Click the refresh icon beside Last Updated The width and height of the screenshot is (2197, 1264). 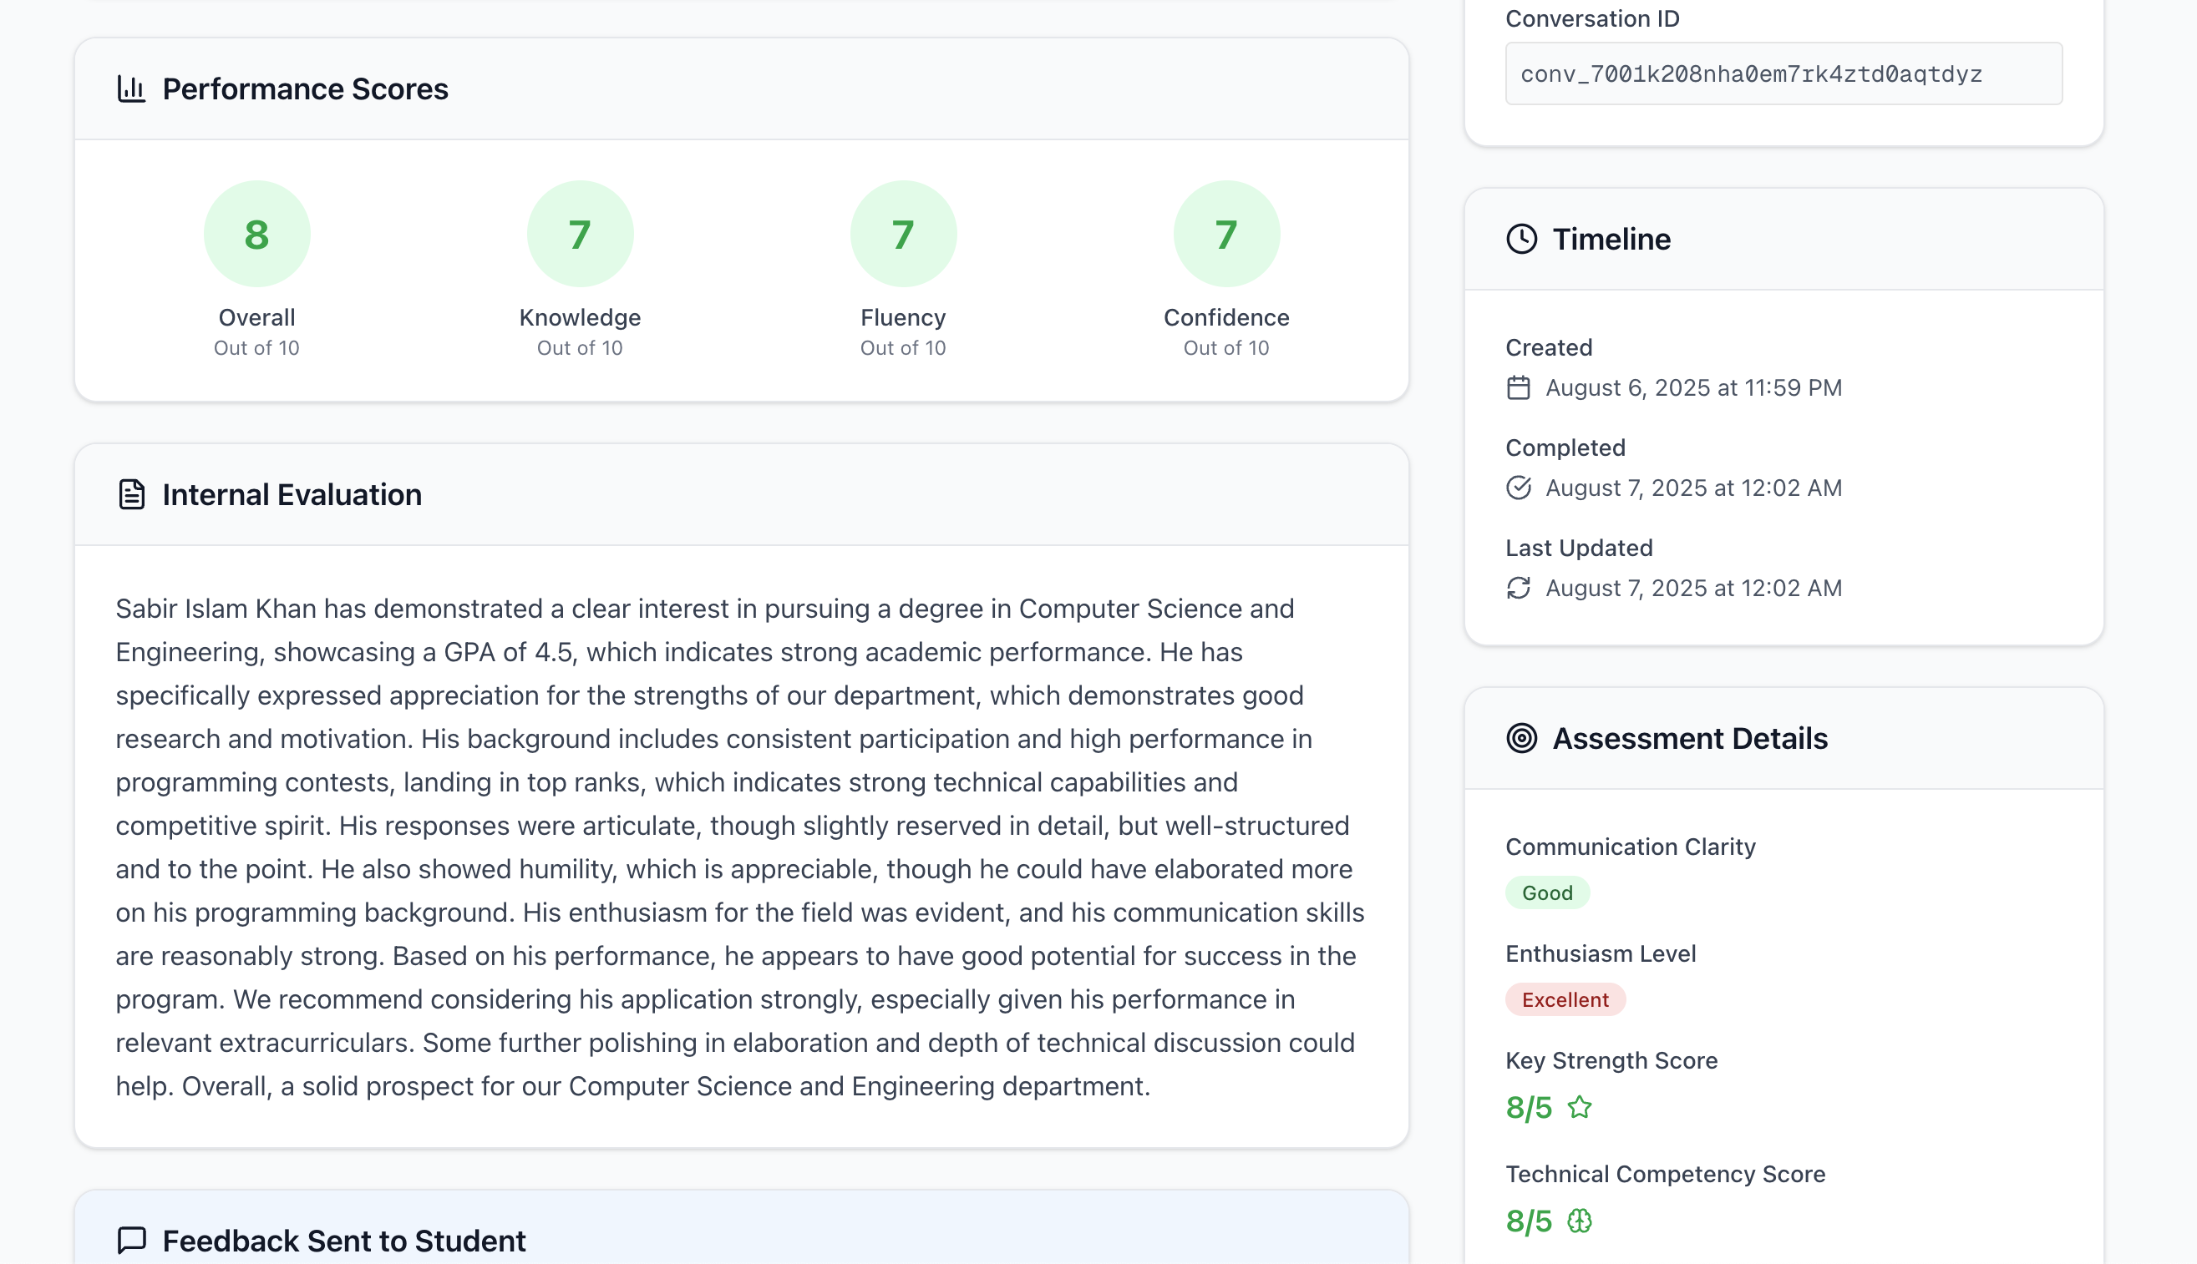click(1518, 588)
